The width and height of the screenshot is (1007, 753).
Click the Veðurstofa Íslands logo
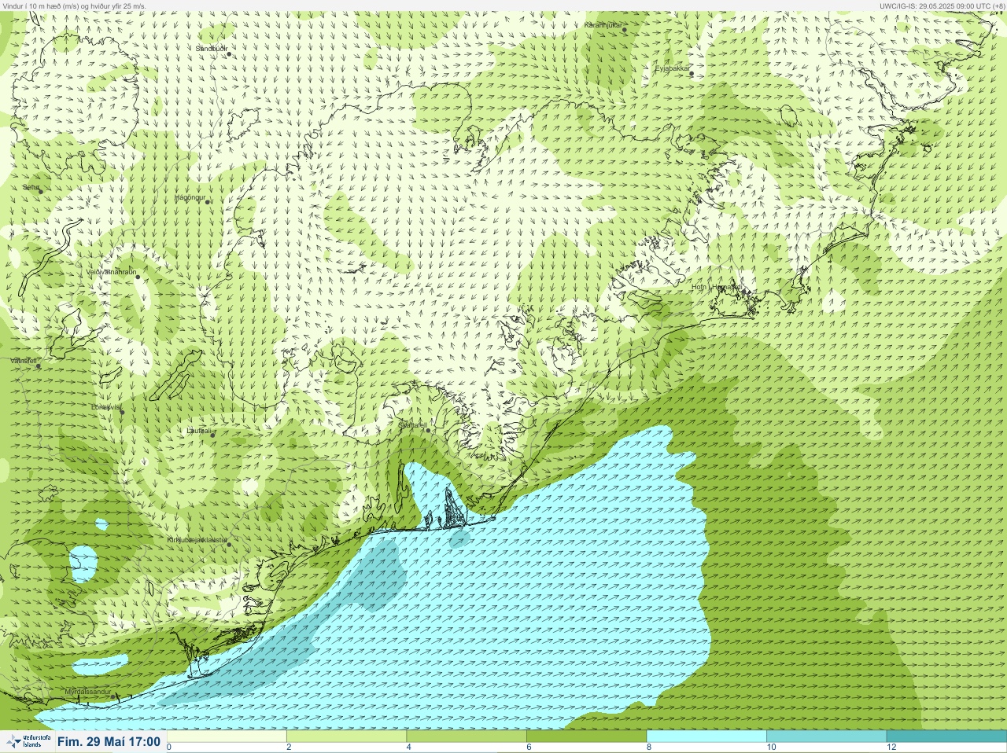pos(28,741)
